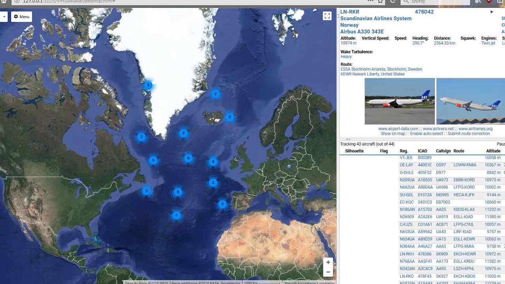The width and height of the screenshot is (505, 284).
Task: Sort list by ICAO column header
Action: tap(423, 151)
